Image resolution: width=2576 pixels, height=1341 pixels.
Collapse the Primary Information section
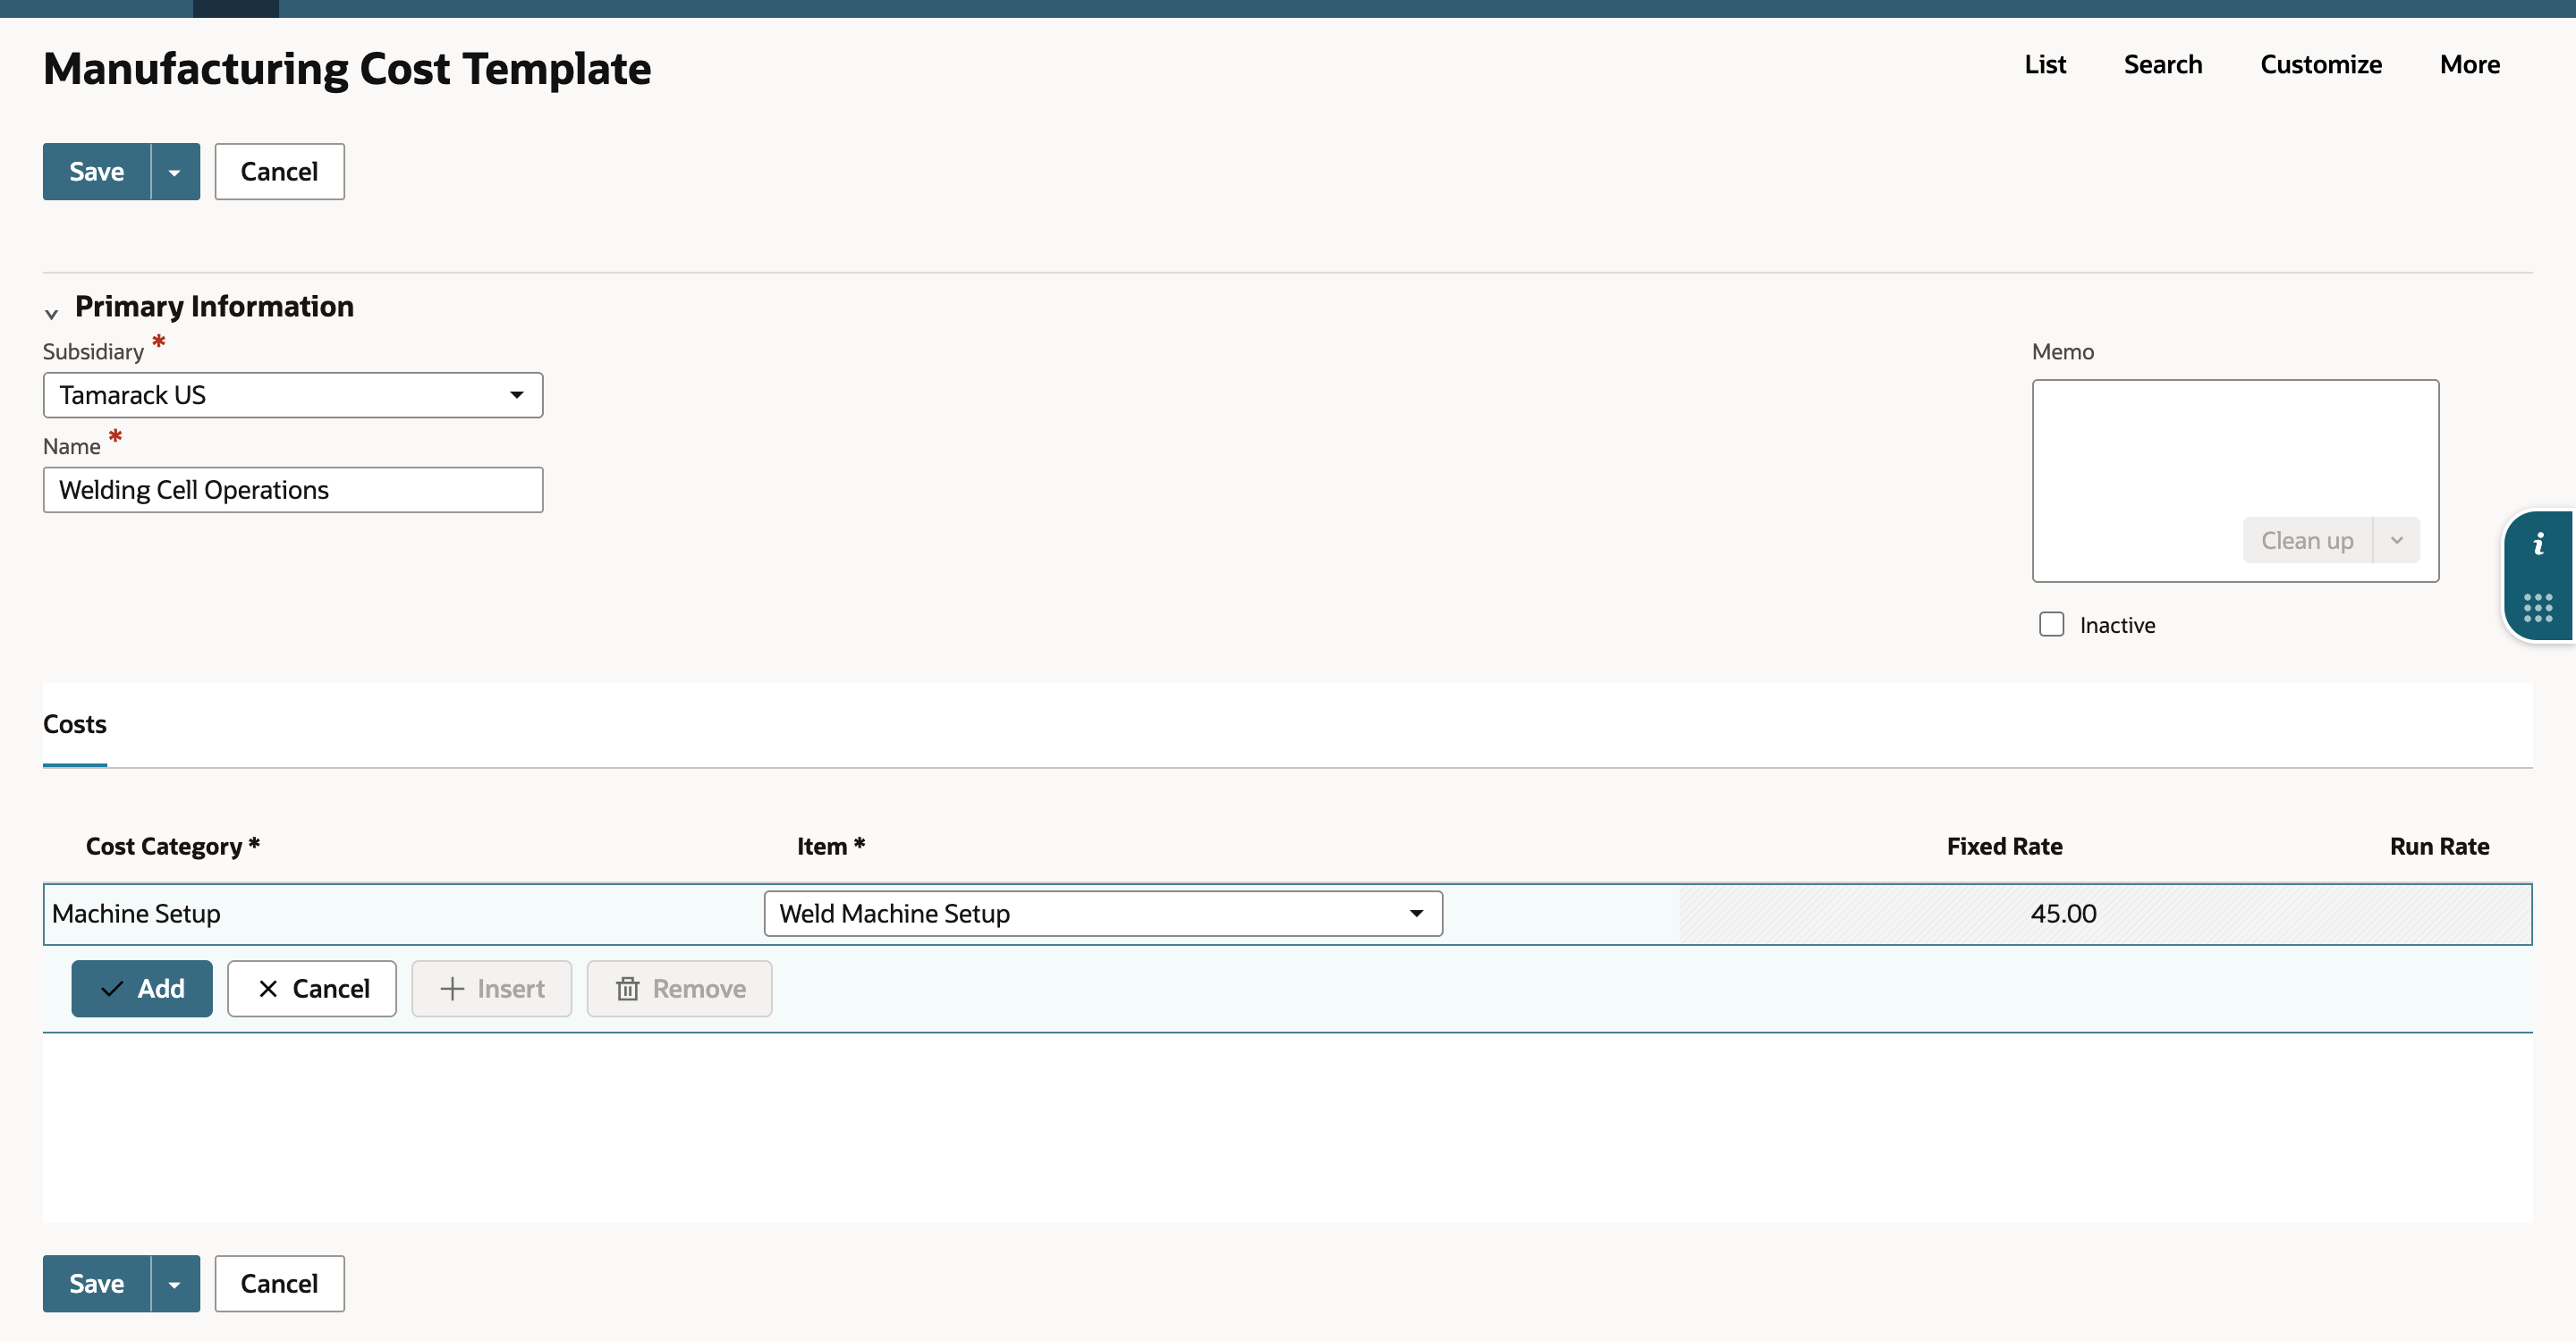point(52,313)
